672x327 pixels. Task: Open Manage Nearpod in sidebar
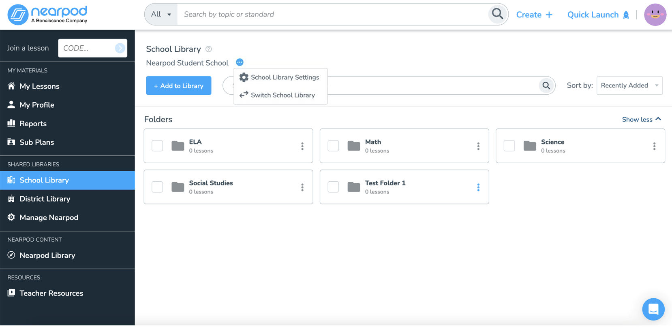67,217
